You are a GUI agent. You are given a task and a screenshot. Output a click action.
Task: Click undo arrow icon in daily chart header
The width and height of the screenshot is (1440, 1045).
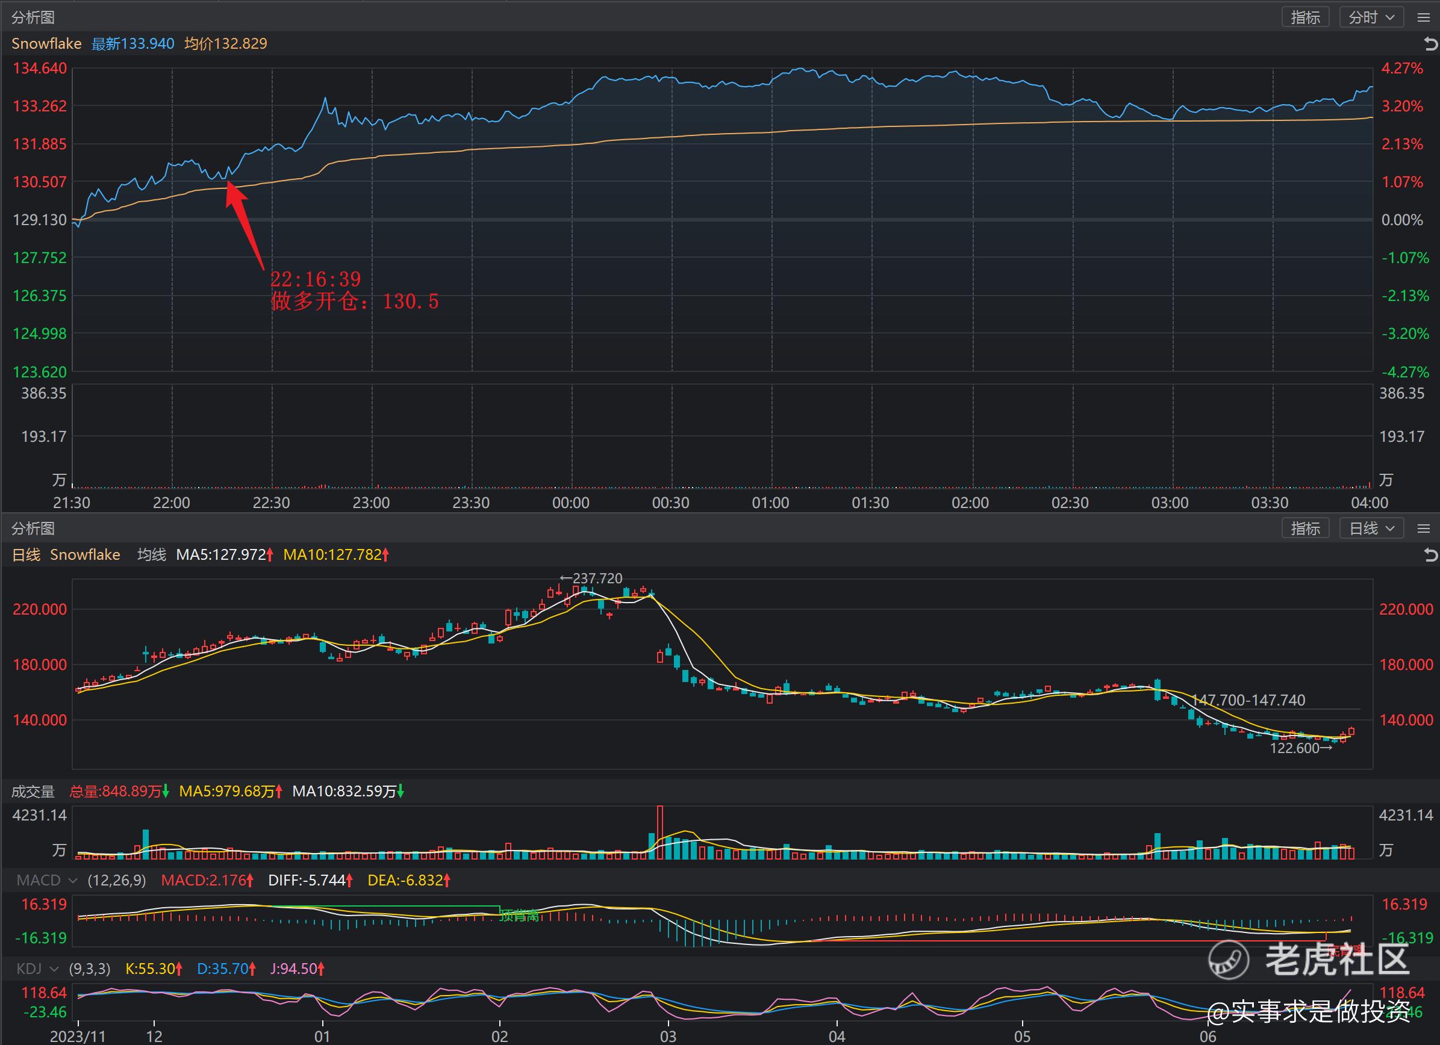pyautogui.click(x=1430, y=555)
